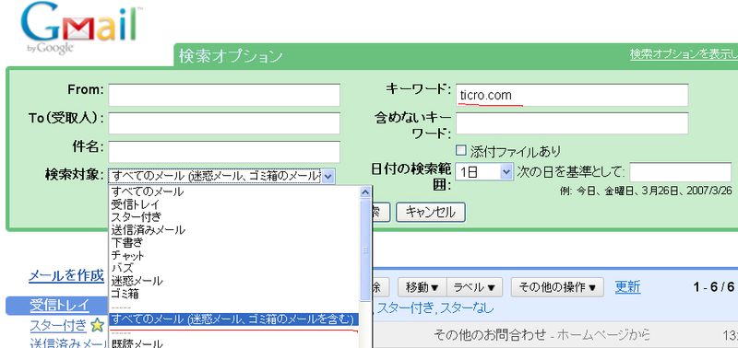
Task: Select ゴミ箱 option in dropdown list
Action: [x=234, y=294]
